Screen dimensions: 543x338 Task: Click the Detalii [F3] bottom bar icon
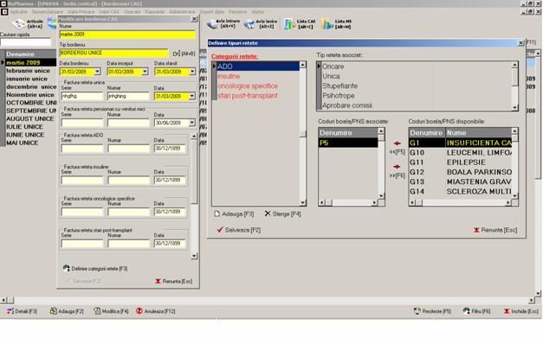click(x=10, y=311)
